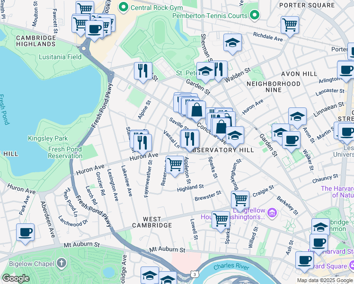Click the Walden St label
Viewport: 354px width, 284px height.
[238, 75]
